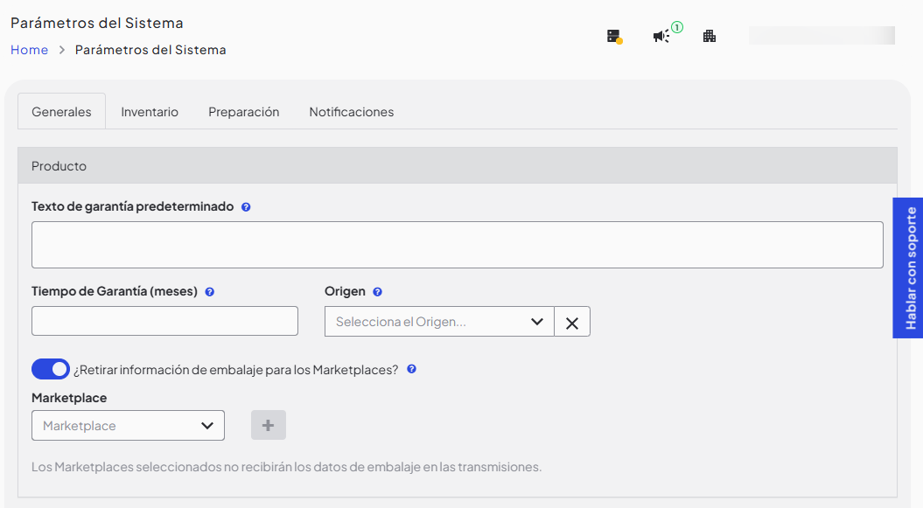923x508 pixels.
Task: Open the server status icon in the header
Action: click(614, 37)
